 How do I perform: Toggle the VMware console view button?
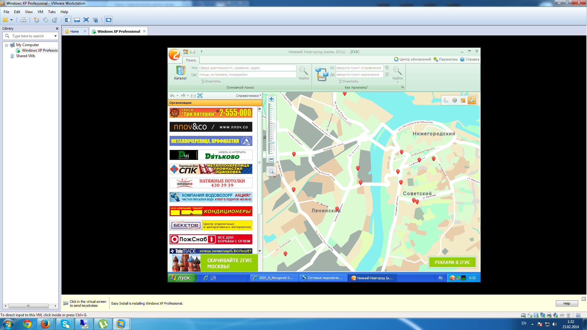pyautogui.click(x=109, y=20)
